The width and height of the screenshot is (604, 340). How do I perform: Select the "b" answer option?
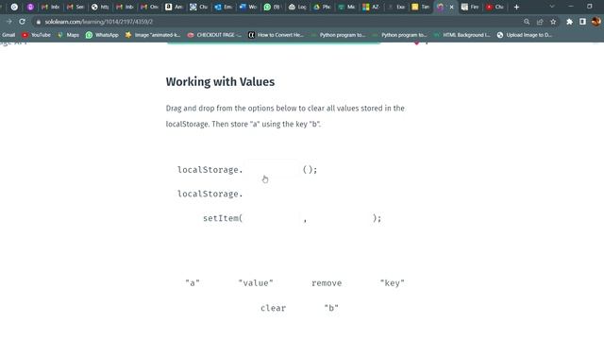click(331, 308)
